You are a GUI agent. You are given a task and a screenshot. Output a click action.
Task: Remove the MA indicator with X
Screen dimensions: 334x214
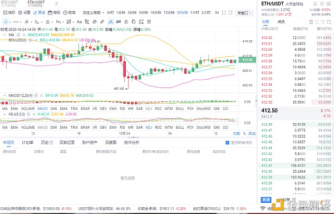[x=24, y=35]
